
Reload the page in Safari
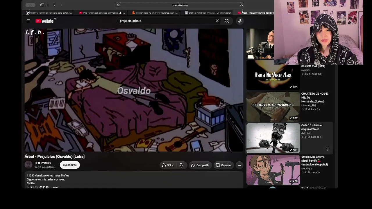(241, 5)
